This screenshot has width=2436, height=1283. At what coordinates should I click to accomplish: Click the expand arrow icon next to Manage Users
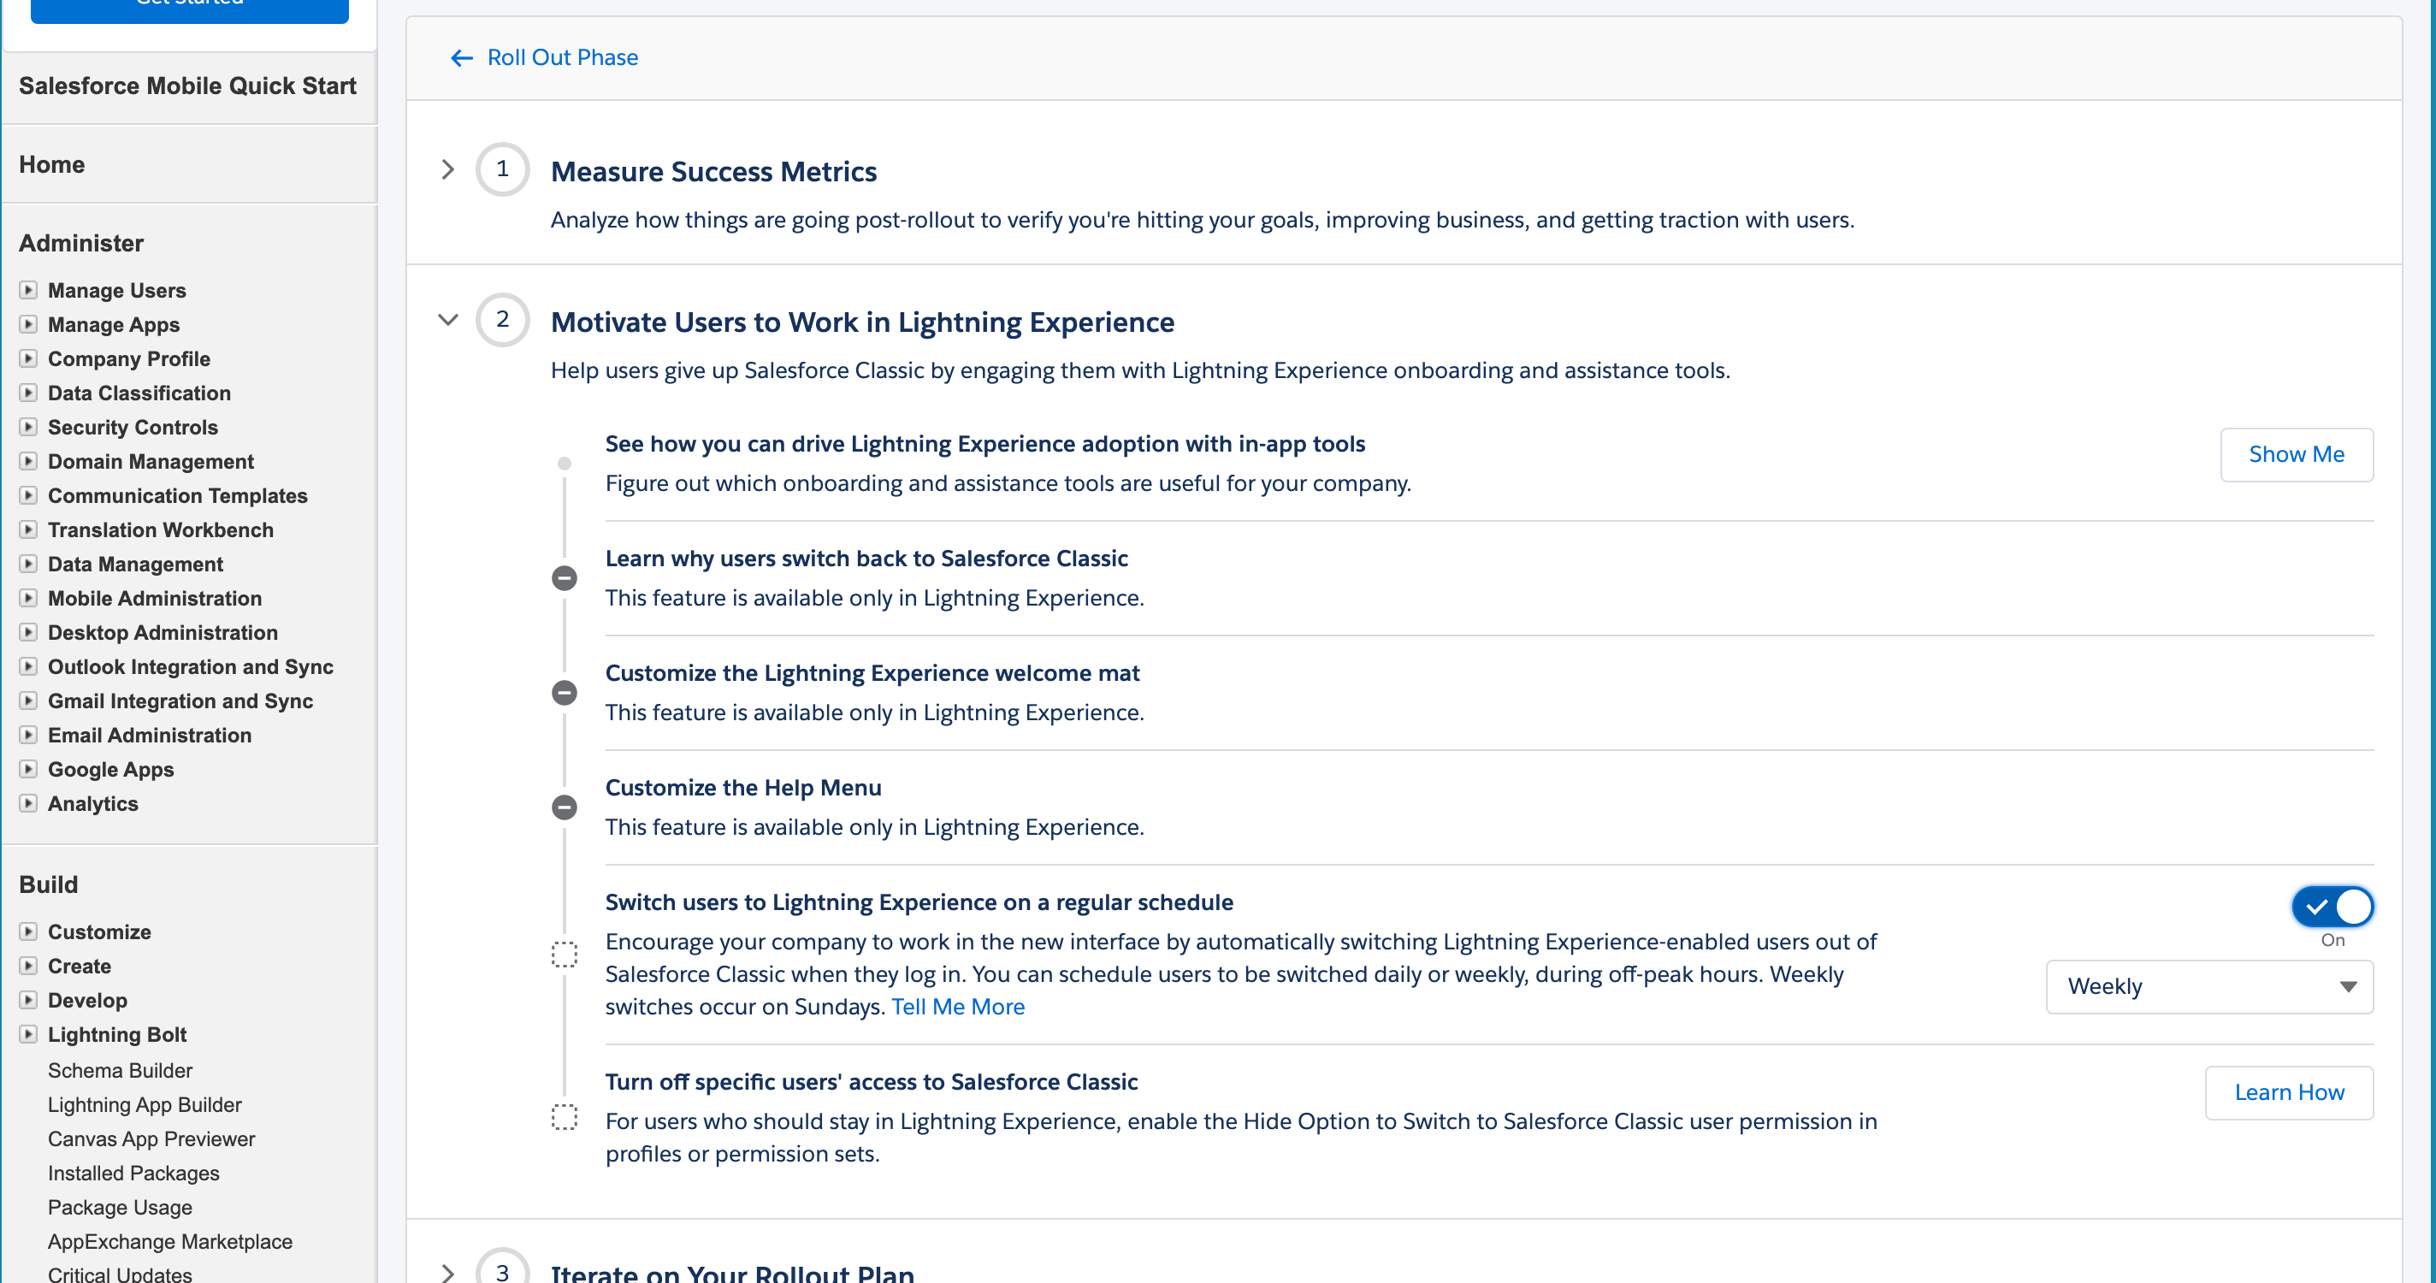[28, 290]
